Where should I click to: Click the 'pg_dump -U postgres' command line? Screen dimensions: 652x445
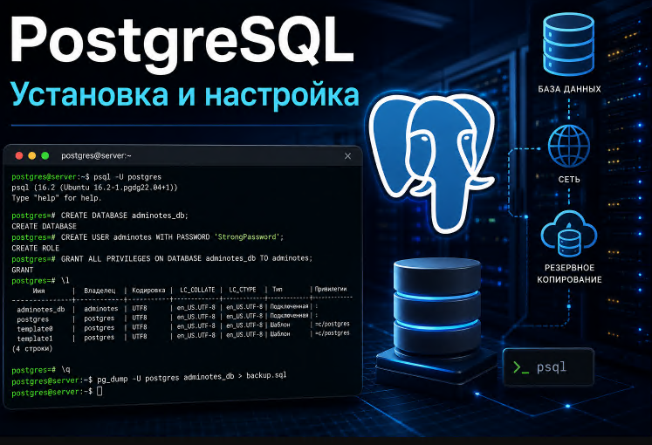149,378
